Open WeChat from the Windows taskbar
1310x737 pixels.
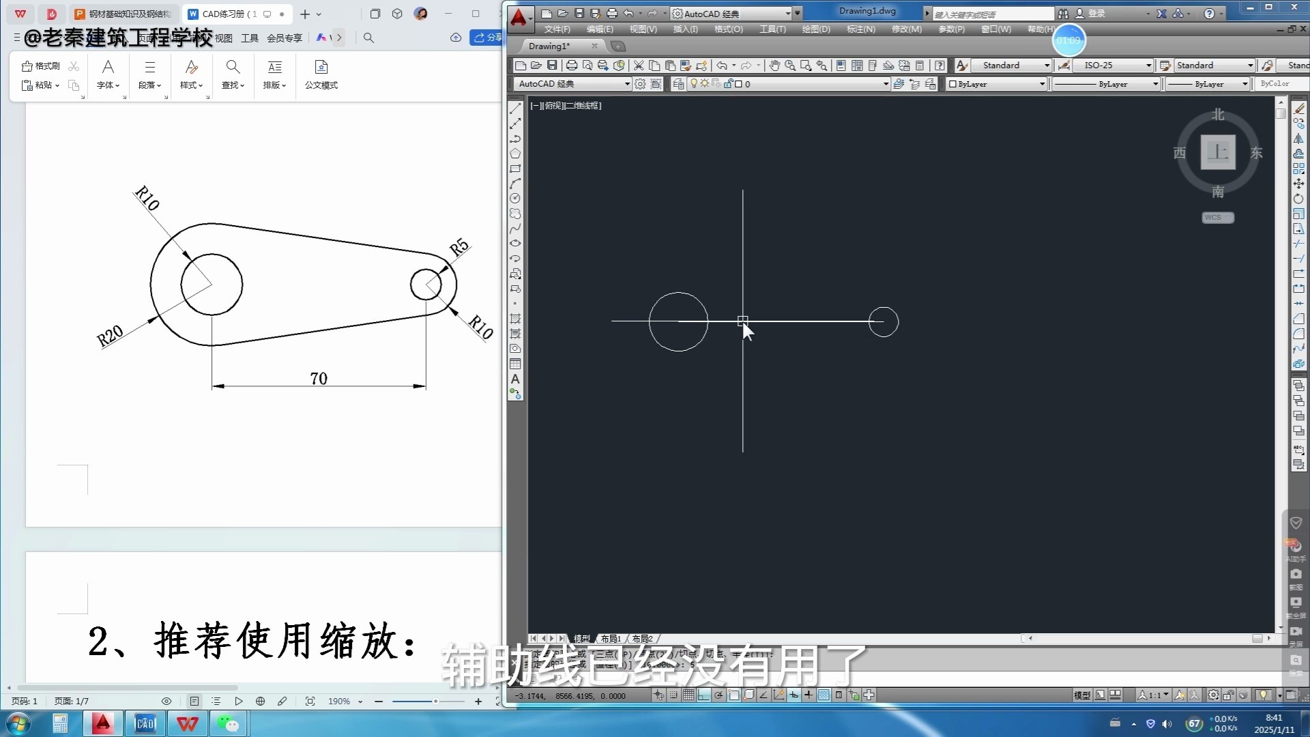pyautogui.click(x=229, y=723)
